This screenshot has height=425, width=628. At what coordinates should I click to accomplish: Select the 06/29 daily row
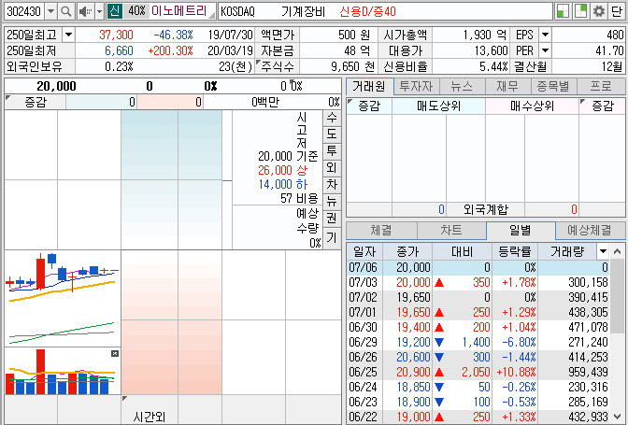pos(478,342)
